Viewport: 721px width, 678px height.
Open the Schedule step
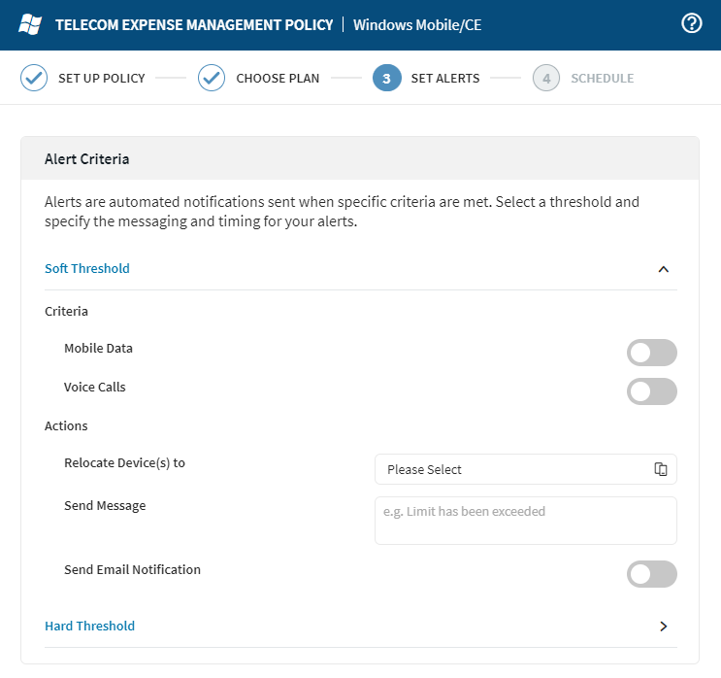pyautogui.click(x=602, y=79)
